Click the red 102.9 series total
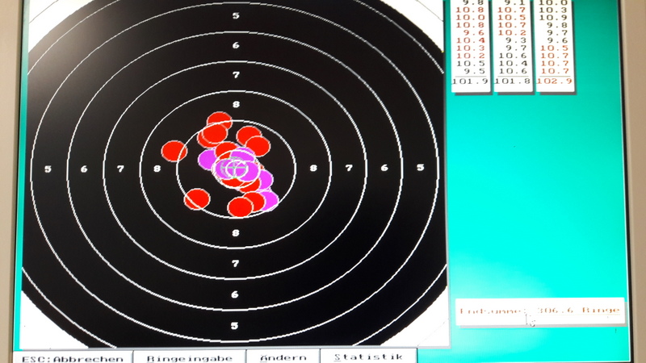646x363 pixels. click(x=554, y=81)
